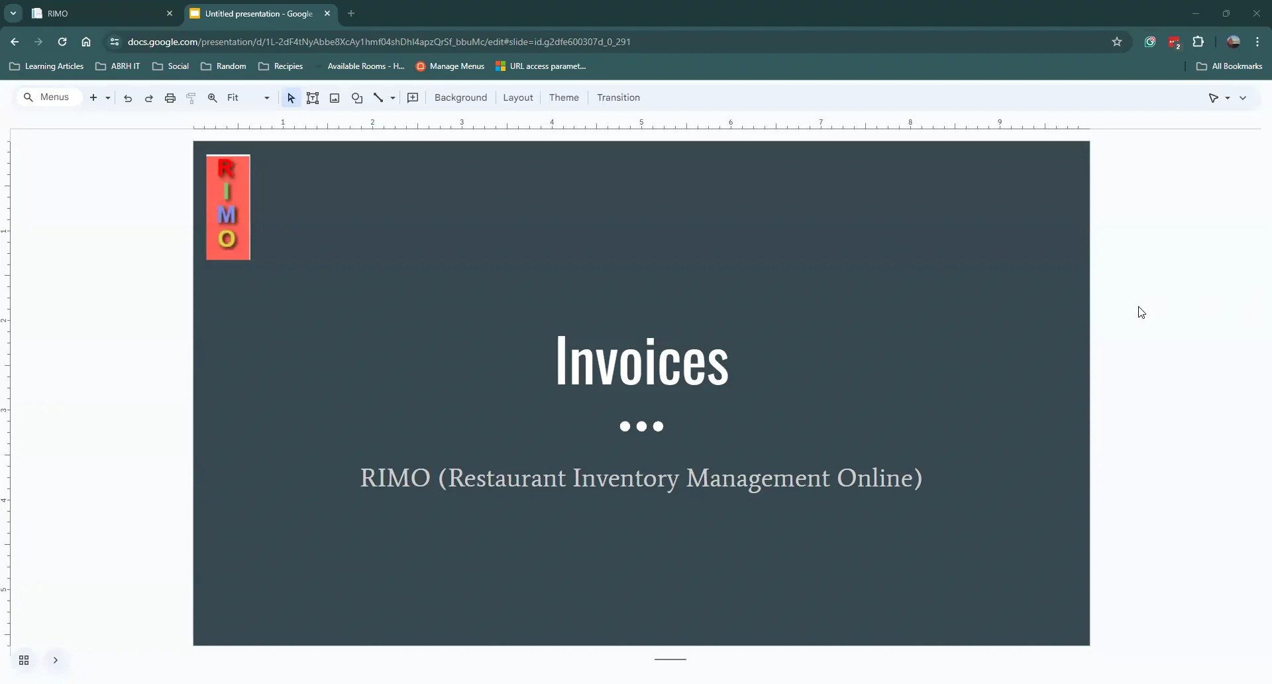The width and height of the screenshot is (1272, 684).
Task: Open the Background settings
Action: (461, 97)
